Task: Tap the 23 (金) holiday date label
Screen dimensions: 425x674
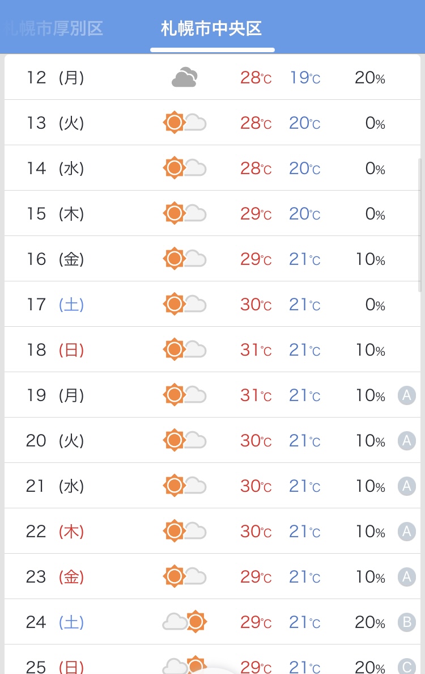Action: (x=55, y=577)
